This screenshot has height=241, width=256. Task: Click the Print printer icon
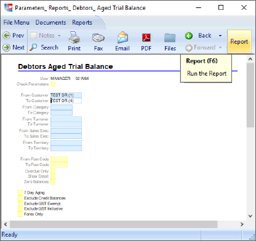tap(74, 37)
